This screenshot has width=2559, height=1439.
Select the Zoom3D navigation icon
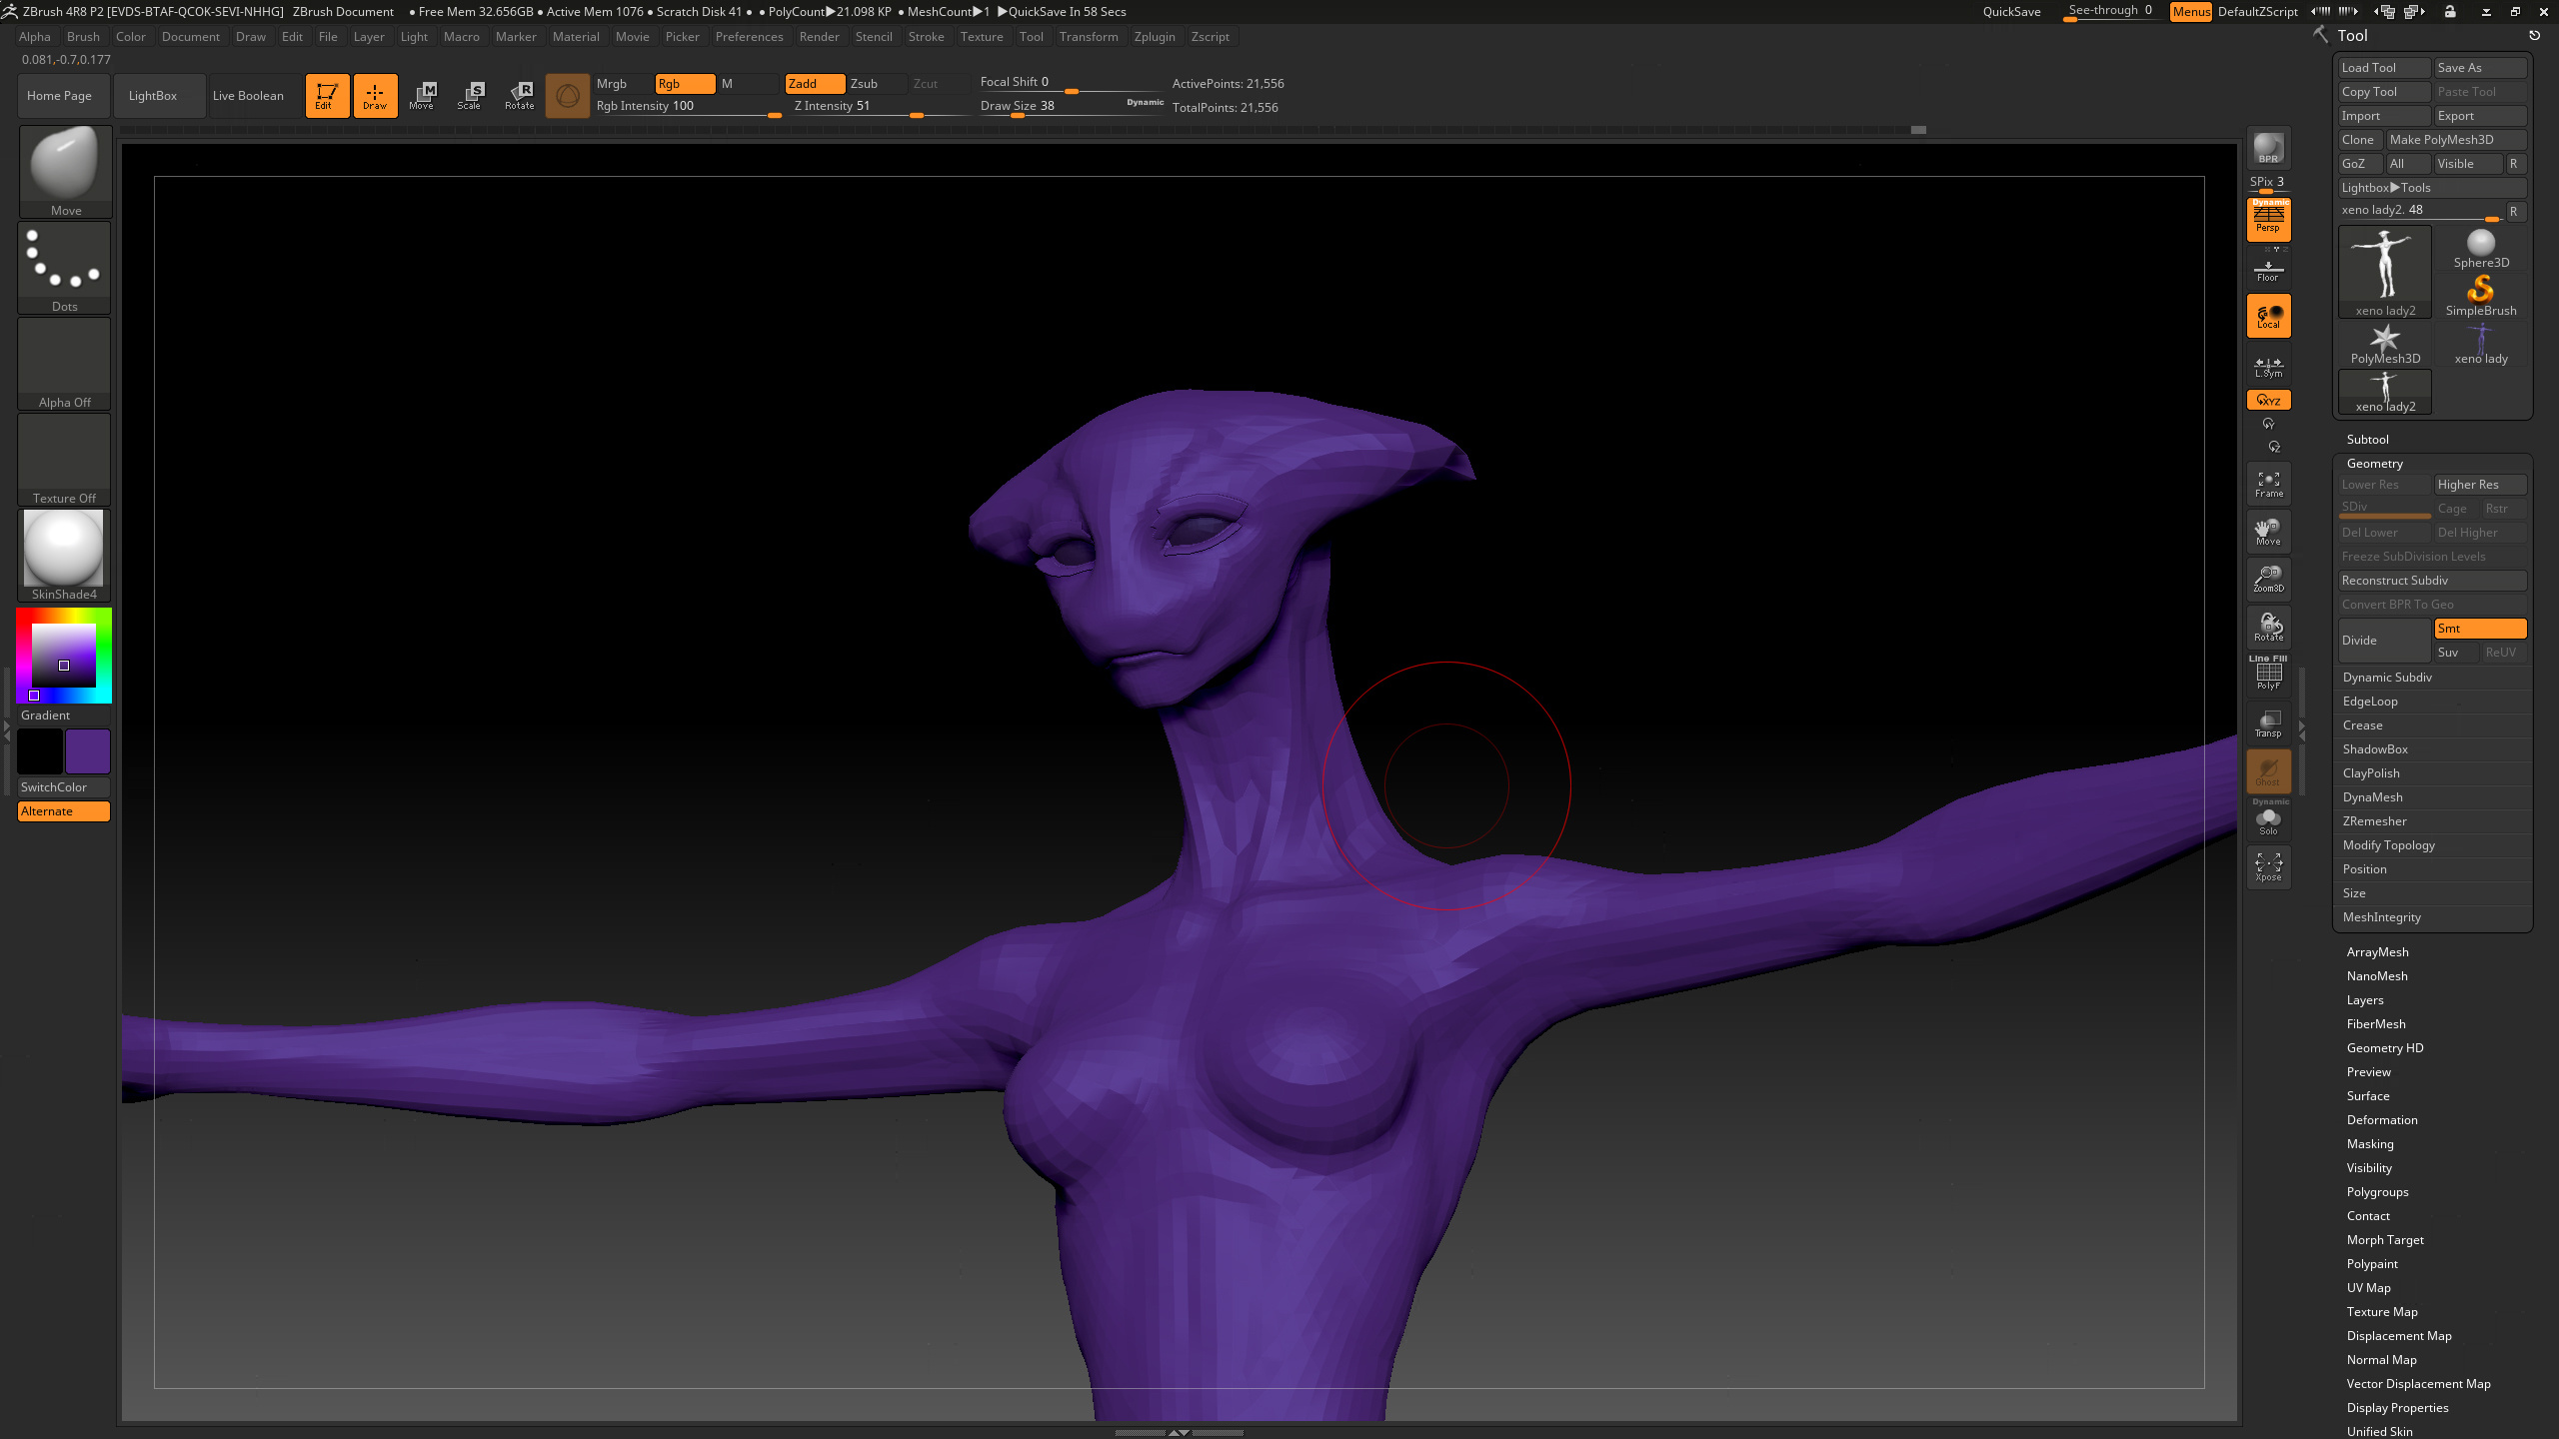click(2268, 580)
